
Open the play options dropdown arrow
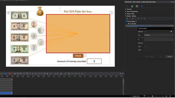[x=4, y=73]
